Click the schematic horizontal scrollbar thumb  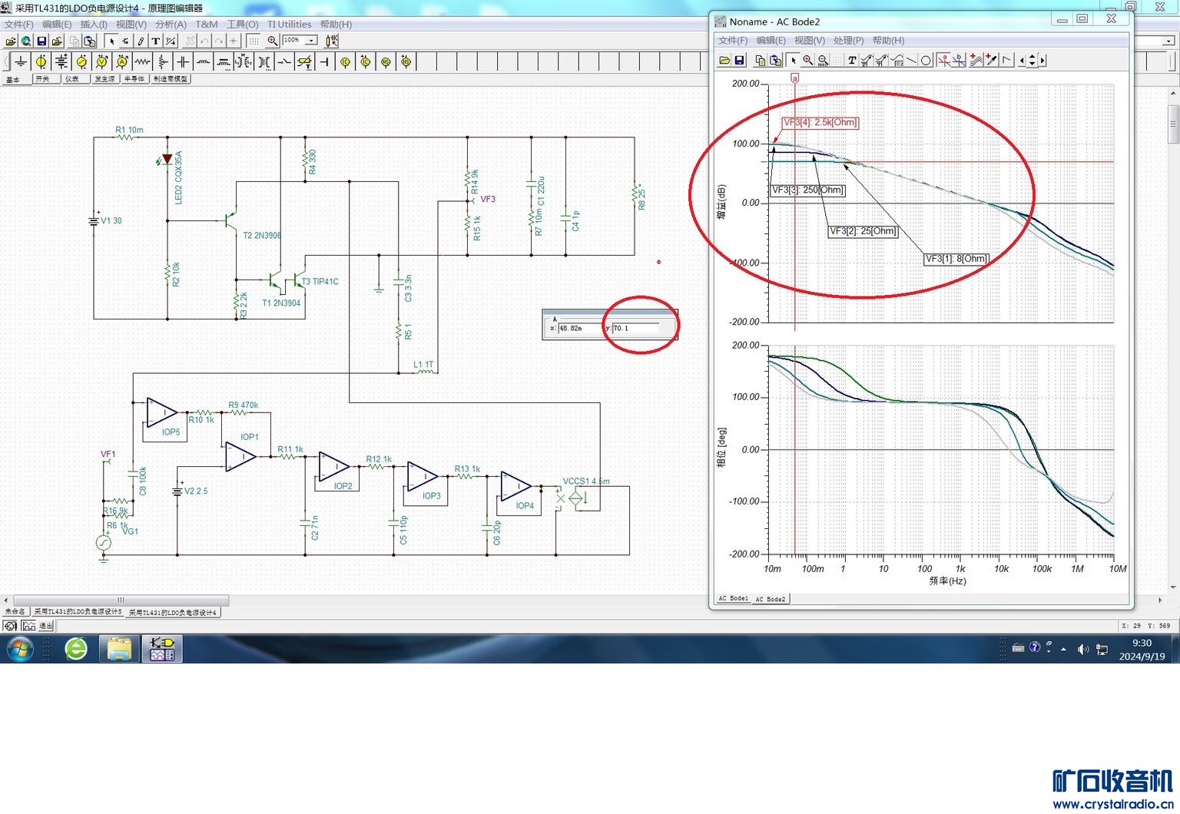[x=121, y=600]
